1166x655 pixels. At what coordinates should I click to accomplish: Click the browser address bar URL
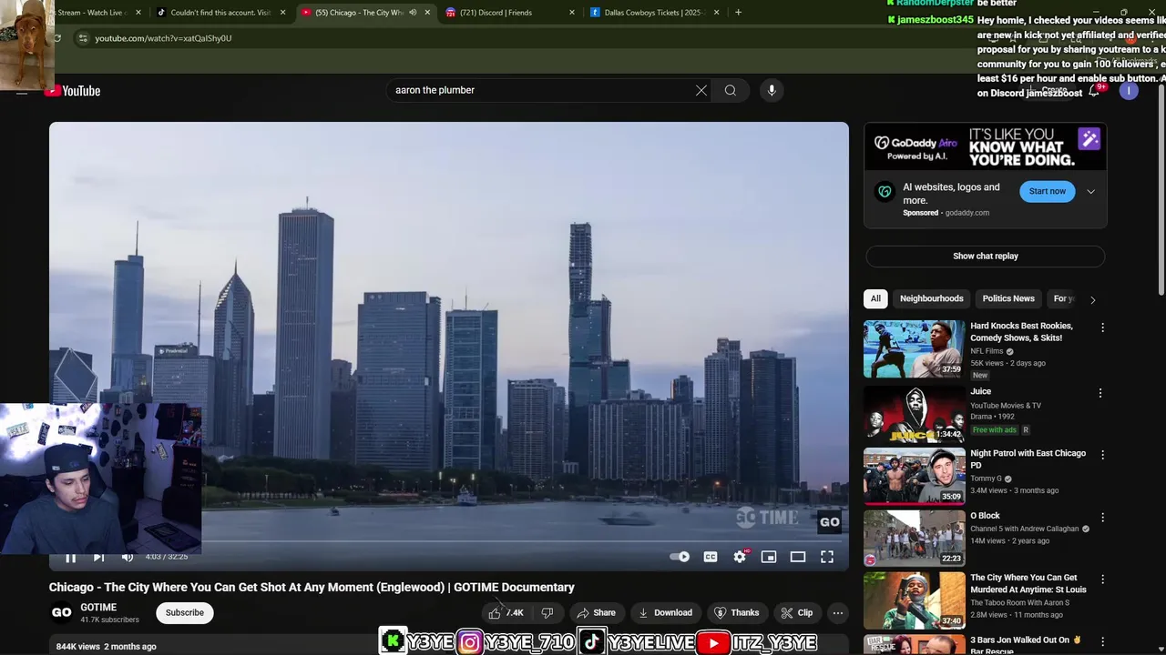click(163, 38)
